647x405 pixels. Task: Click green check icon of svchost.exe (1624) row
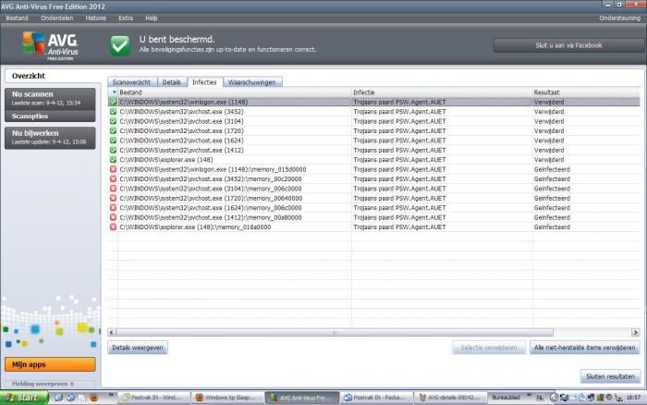(113, 141)
